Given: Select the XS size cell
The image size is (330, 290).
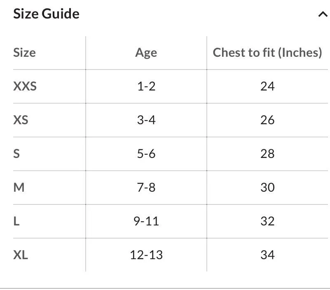Looking at the screenshot, I should click(21, 120).
